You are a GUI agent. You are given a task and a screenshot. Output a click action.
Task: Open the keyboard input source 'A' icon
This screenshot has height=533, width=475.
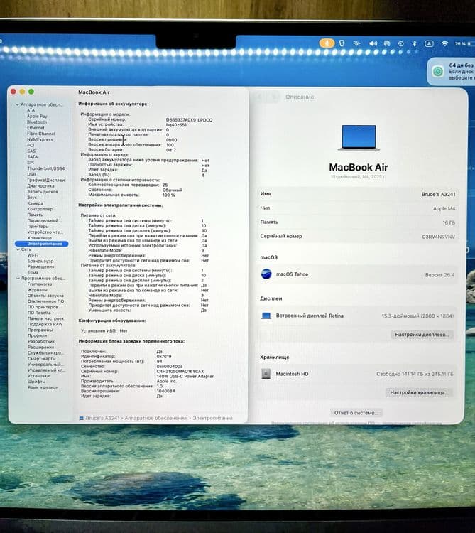[429, 43]
